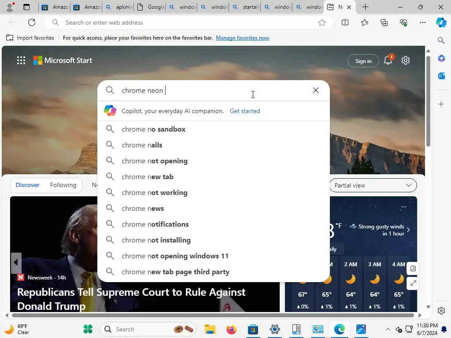Switch to first Amazon tab
Viewport: 451px width, 338px height.
click(54, 7)
